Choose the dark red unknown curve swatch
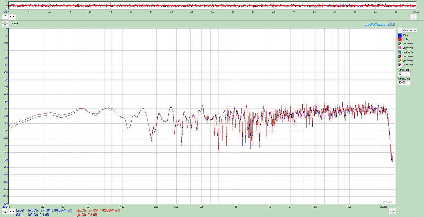The width and height of the screenshot is (424, 217). [x=400, y=56]
